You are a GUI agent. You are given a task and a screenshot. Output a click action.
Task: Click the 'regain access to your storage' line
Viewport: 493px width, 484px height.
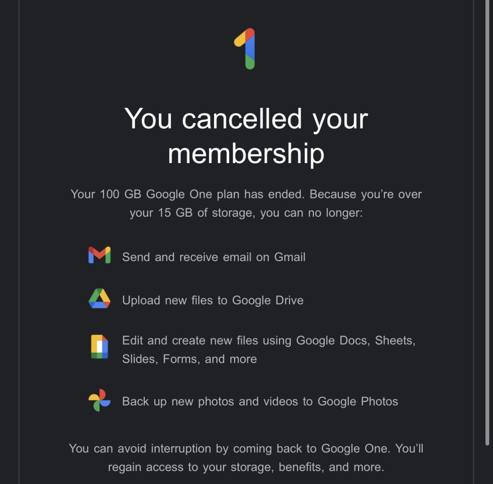click(246, 467)
